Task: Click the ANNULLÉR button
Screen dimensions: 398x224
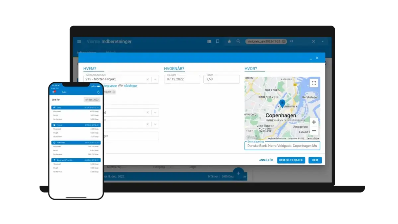Action: point(266,160)
